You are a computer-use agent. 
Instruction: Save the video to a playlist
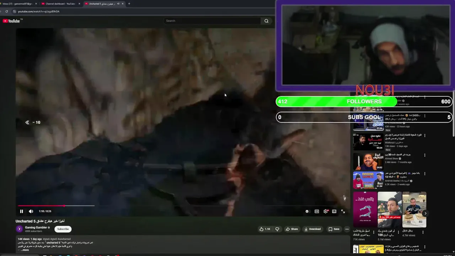click(x=334, y=229)
